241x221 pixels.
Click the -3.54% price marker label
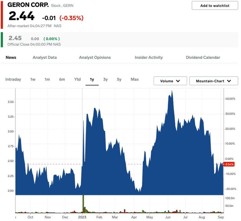pos(229,164)
